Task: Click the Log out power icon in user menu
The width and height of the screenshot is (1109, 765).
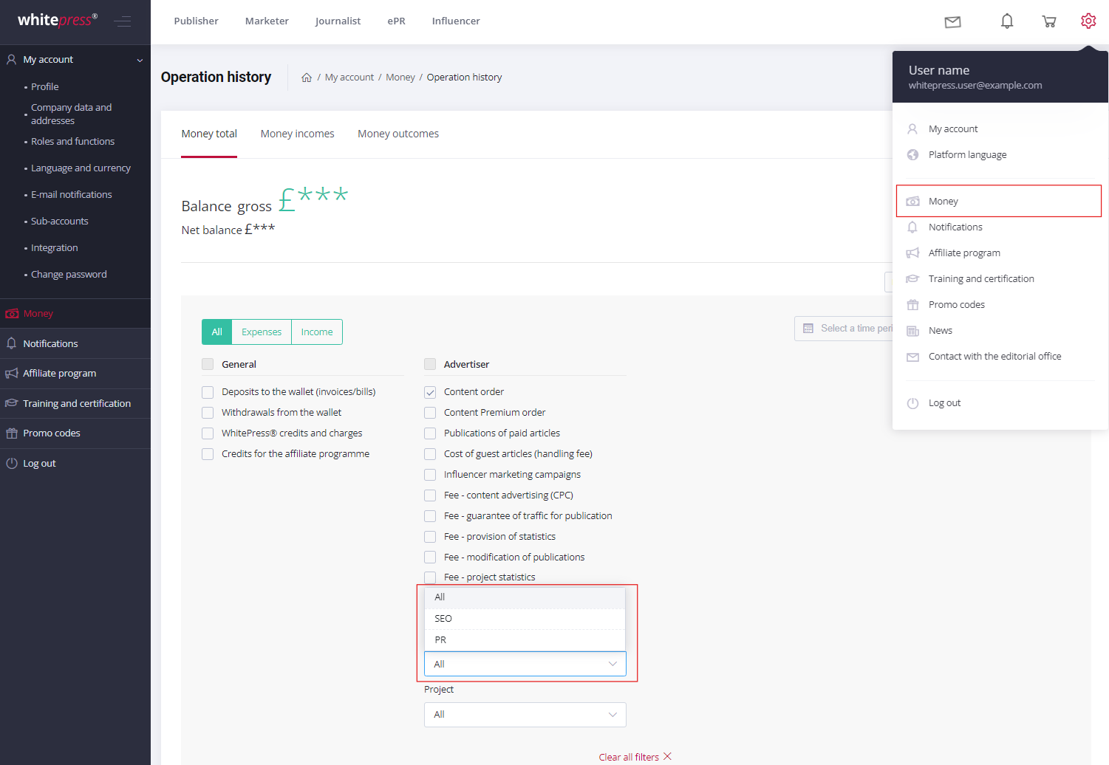Action: 913,403
